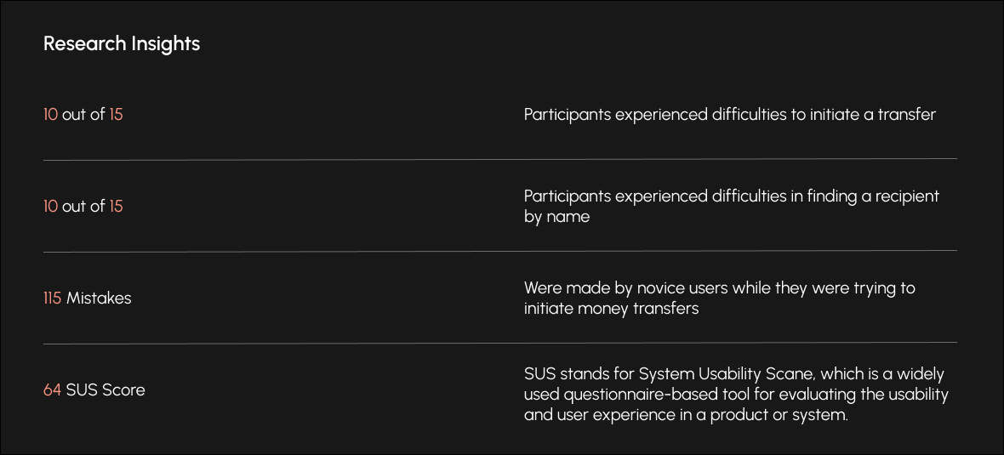The image size is (1004, 455).
Task: Select the "10 out of 15" stat for initiating transfers
Action: pyautogui.click(x=83, y=114)
